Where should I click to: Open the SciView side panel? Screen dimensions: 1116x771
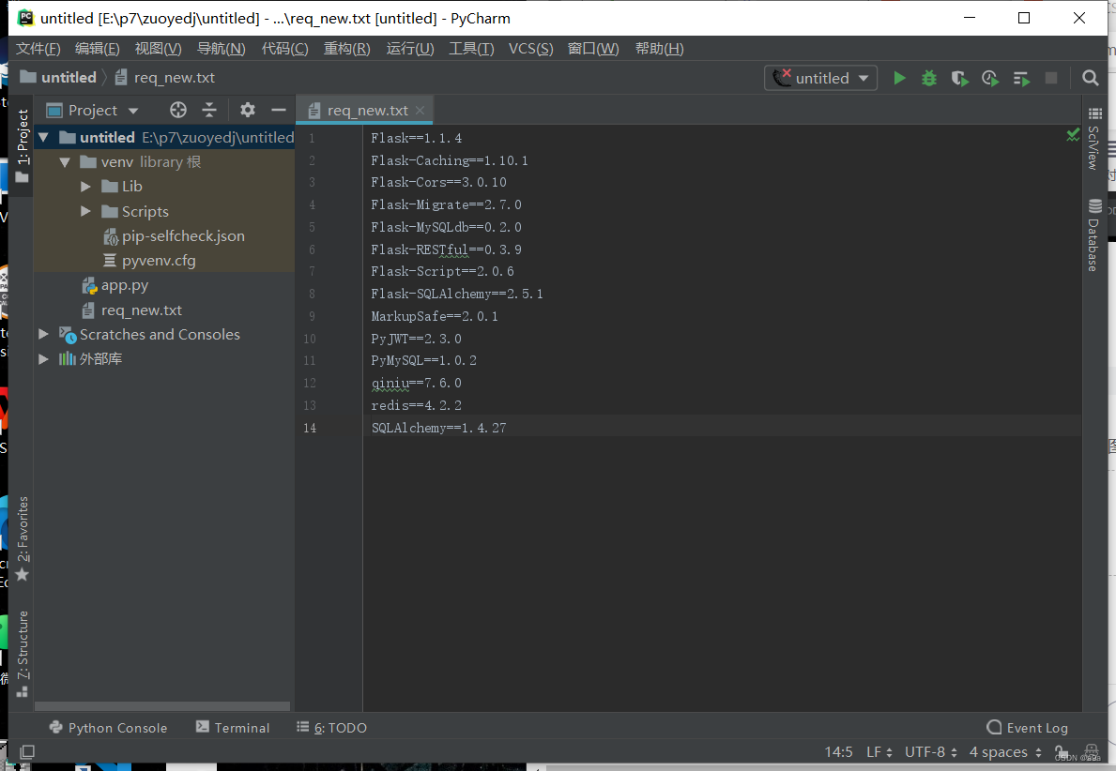(1094, 139)
